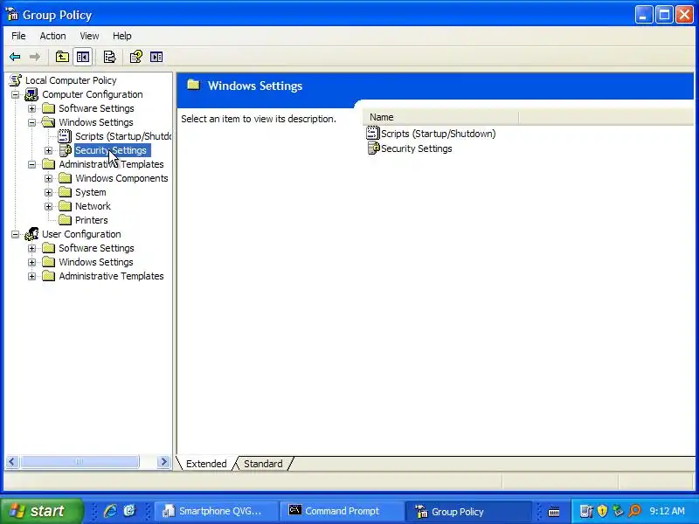Select the System tree item
699x524 pixels.
[91, 192]
